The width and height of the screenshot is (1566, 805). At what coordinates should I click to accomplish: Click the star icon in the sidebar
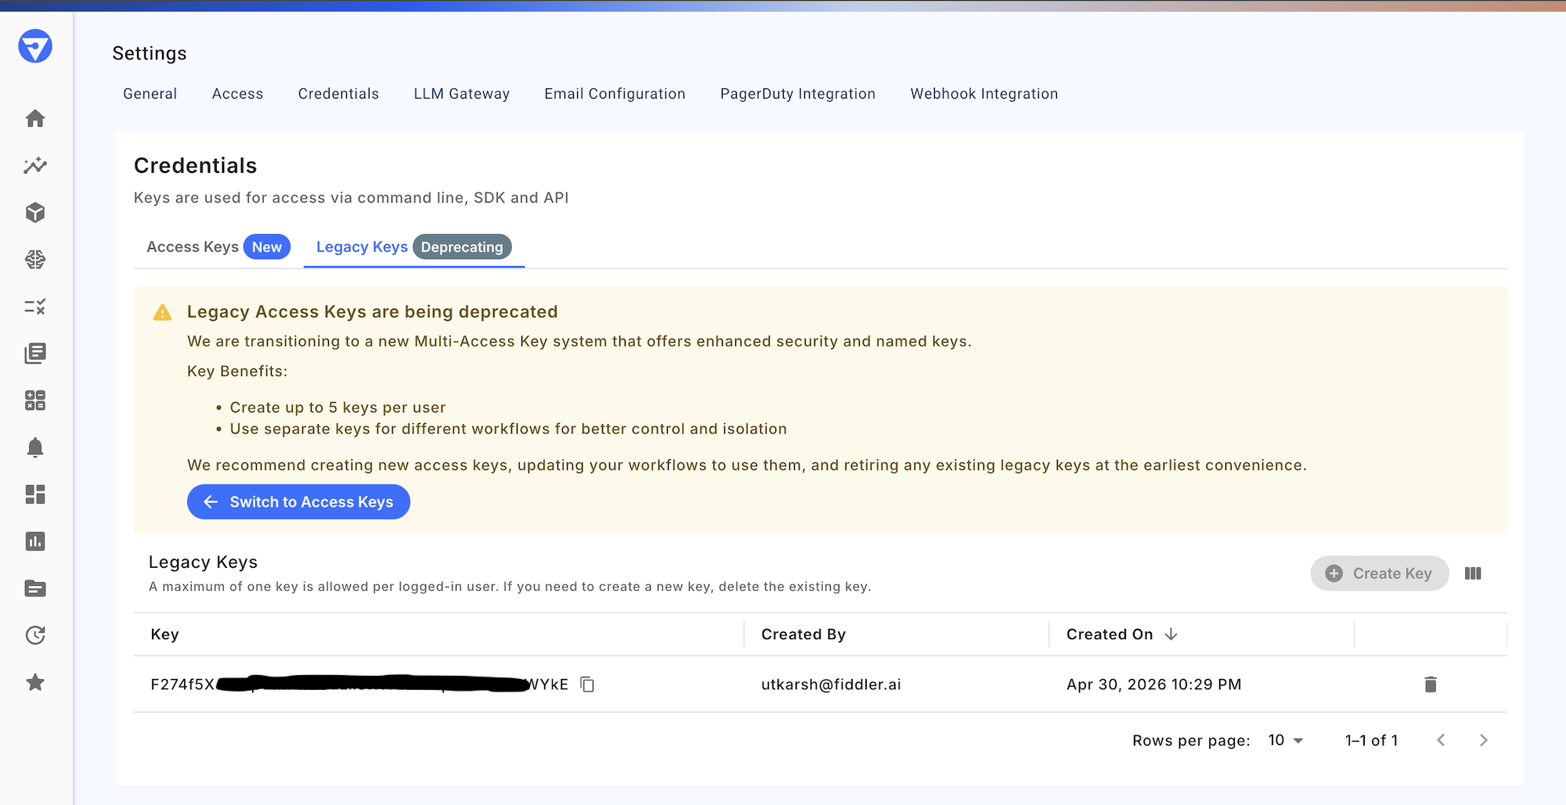coord(35,682)
